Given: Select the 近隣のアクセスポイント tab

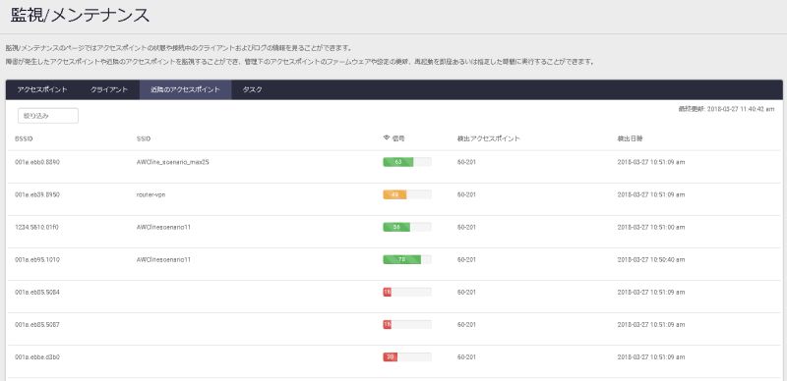Looking at the screenshot, I should (185, 89).
